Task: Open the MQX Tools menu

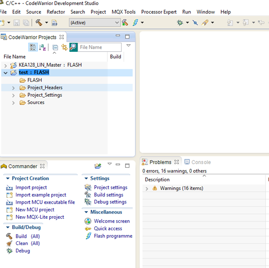Action: 124,12
